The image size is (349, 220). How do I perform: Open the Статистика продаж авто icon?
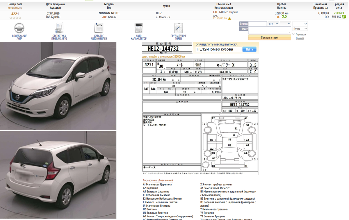[59, 28]
